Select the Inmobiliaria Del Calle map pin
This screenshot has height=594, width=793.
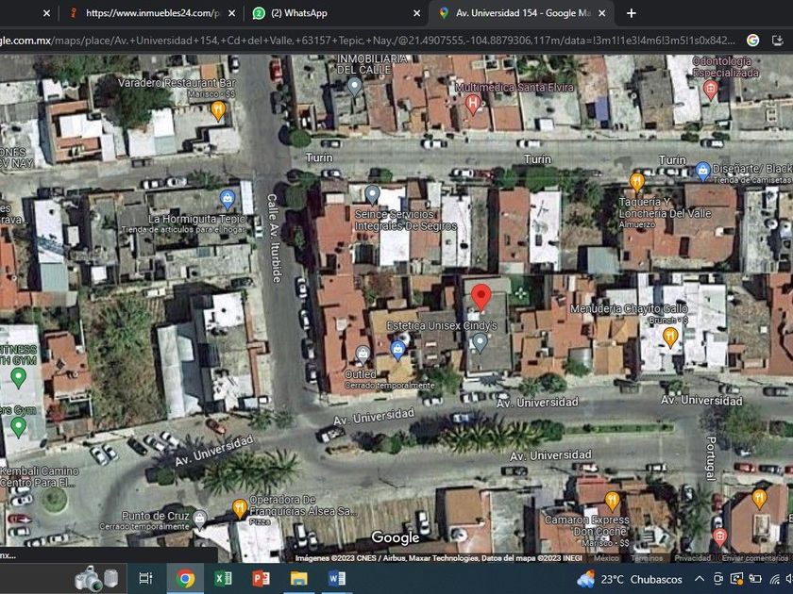pyautogui.click(x=355, y=87)
